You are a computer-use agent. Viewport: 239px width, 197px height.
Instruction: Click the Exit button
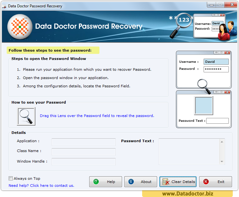click(215, 182)
